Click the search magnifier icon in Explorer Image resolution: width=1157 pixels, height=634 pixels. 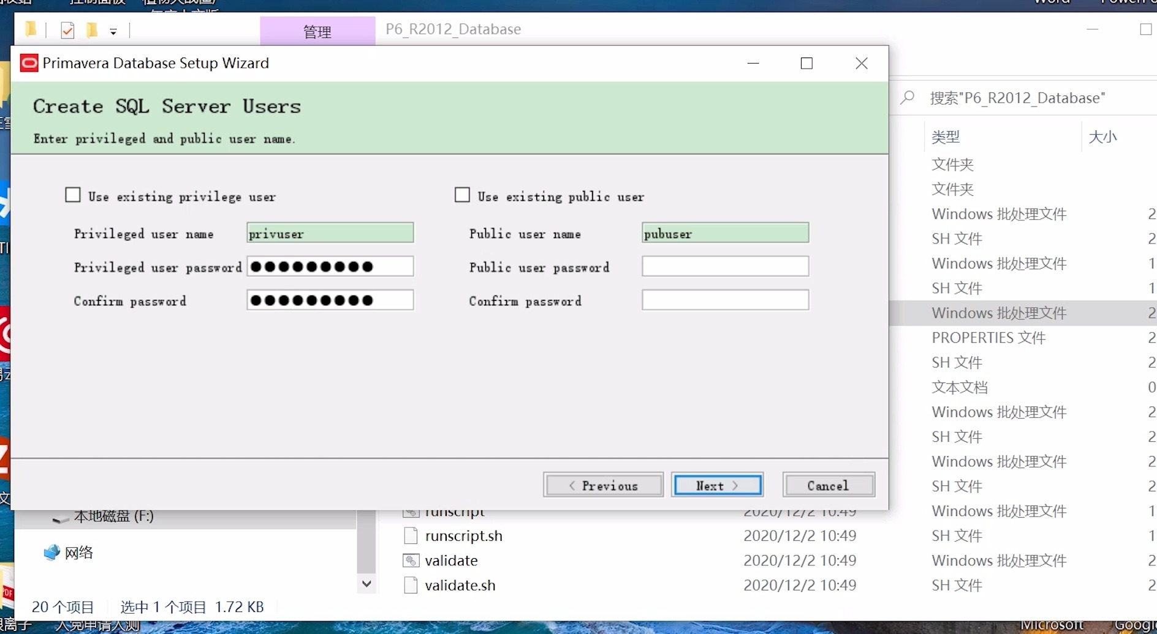(x=908, y=98)
